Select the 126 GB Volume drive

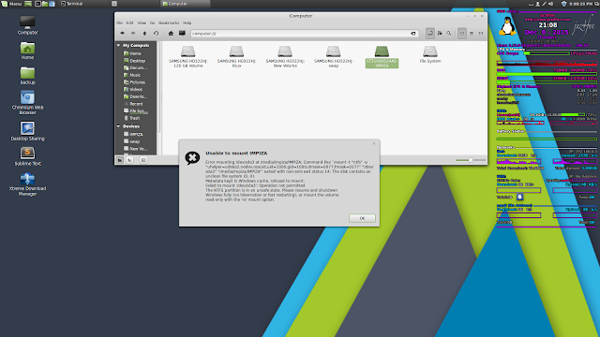(x=187, y=57)
